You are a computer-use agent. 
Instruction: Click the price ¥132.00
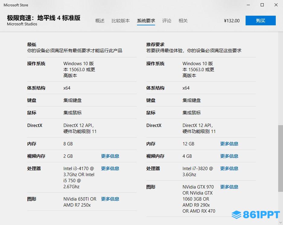point(232,21)
